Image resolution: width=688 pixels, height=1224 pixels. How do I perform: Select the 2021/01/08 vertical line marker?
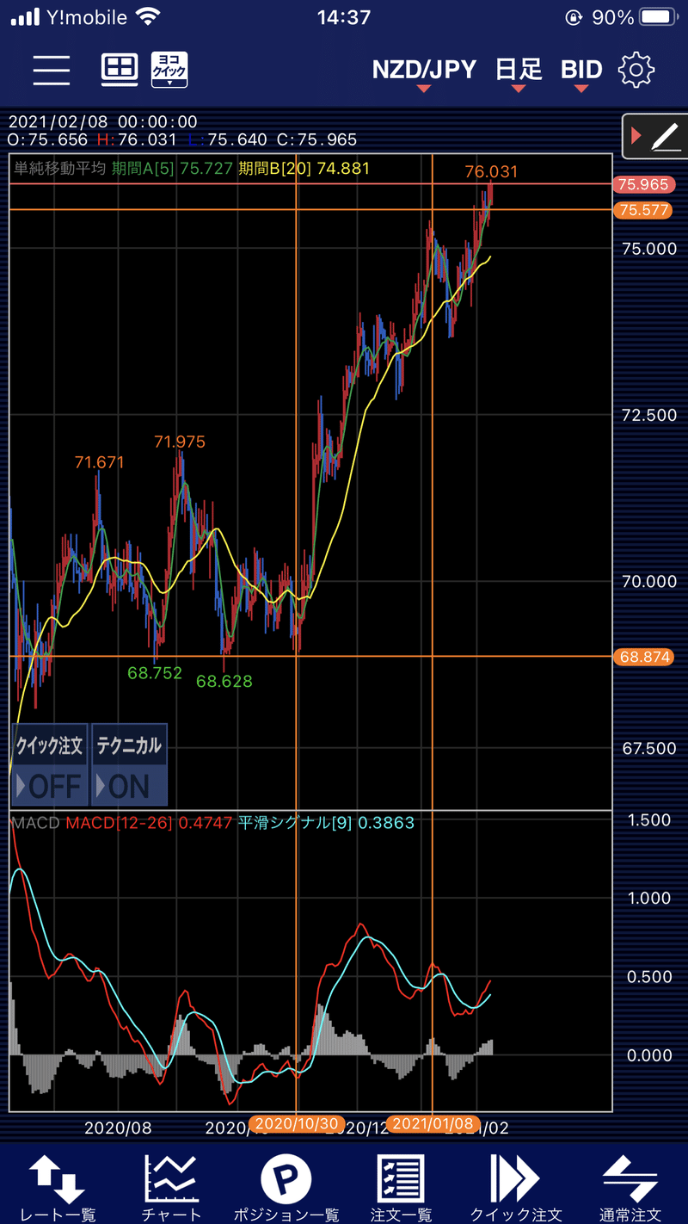coord(433,1124)
